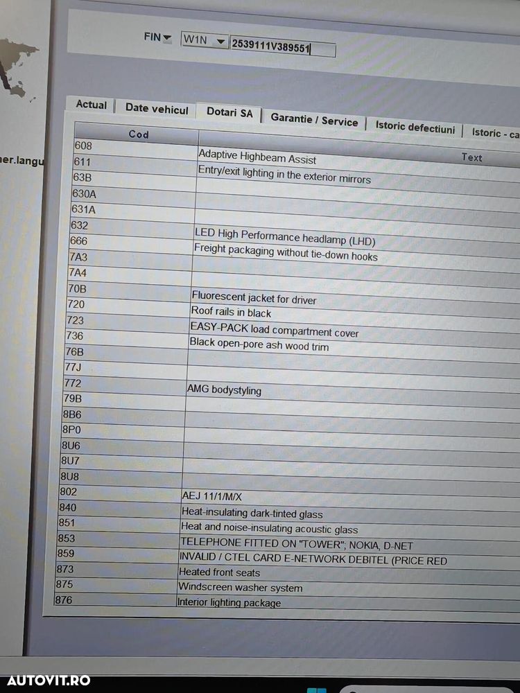Select code 736 cell
520x693 pixels.
(x=126, y=337)
